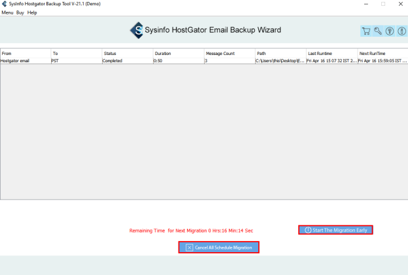Image resolution: width=408 pixels, height=275 pixels.
Task: Click Cancel All Schedule Migration button
Action: point(218,247)
